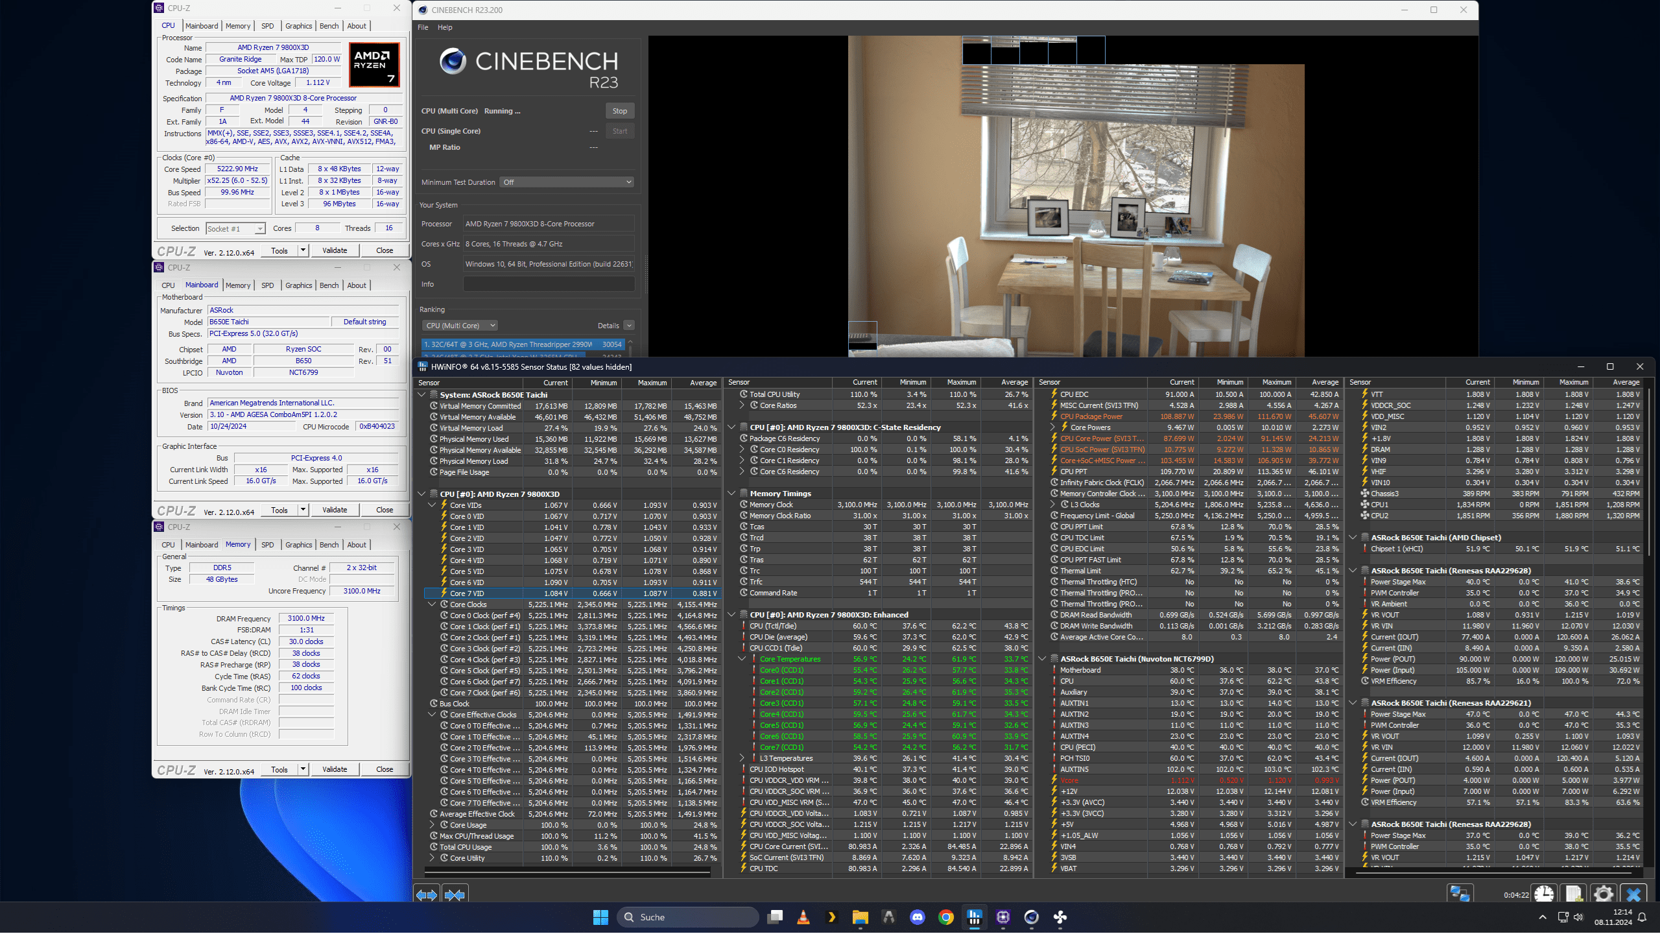
Task: Open File Explorer from the taskbar
Action: (860, 917)
